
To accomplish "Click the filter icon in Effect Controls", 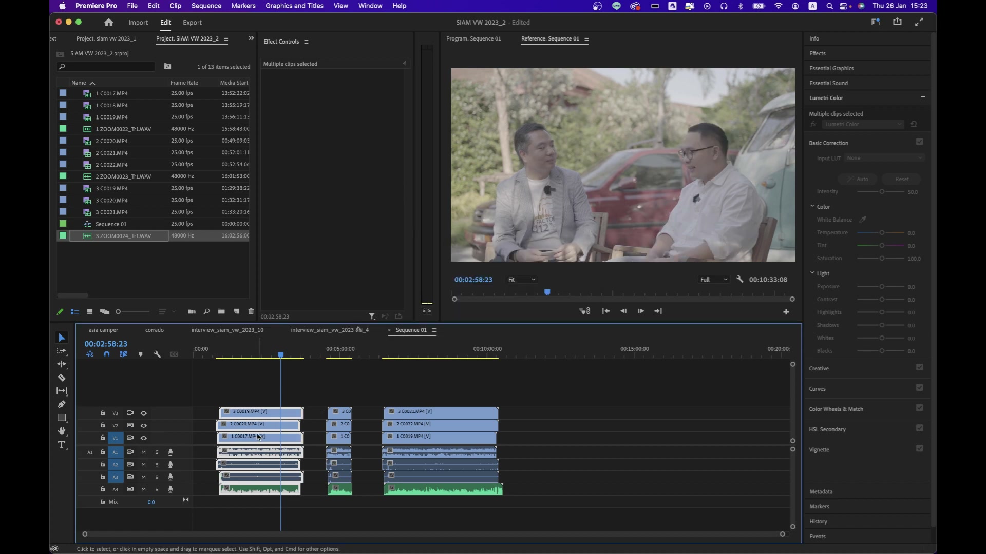I will (x=372, y=316).
